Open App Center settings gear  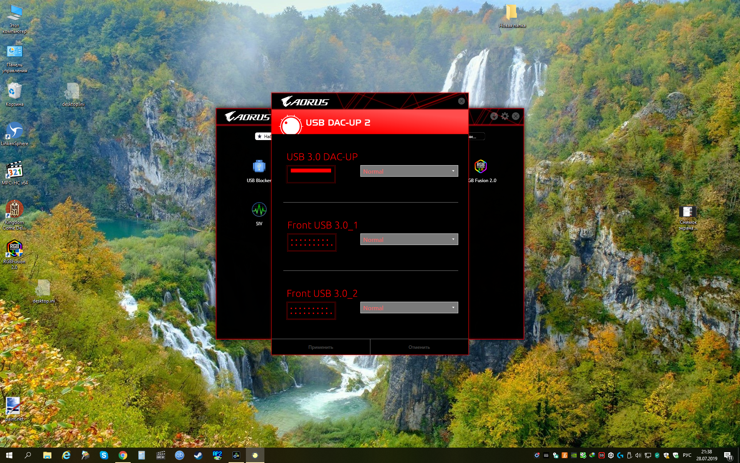tap(505, 116)
